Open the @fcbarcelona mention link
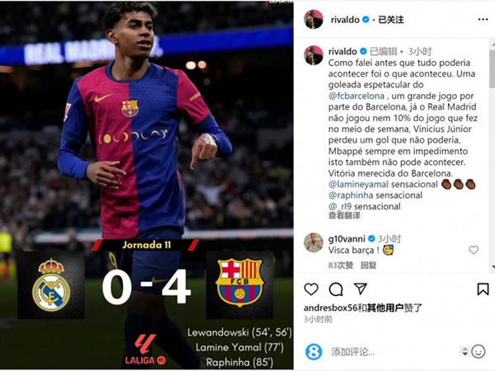 tap(356, 96)
